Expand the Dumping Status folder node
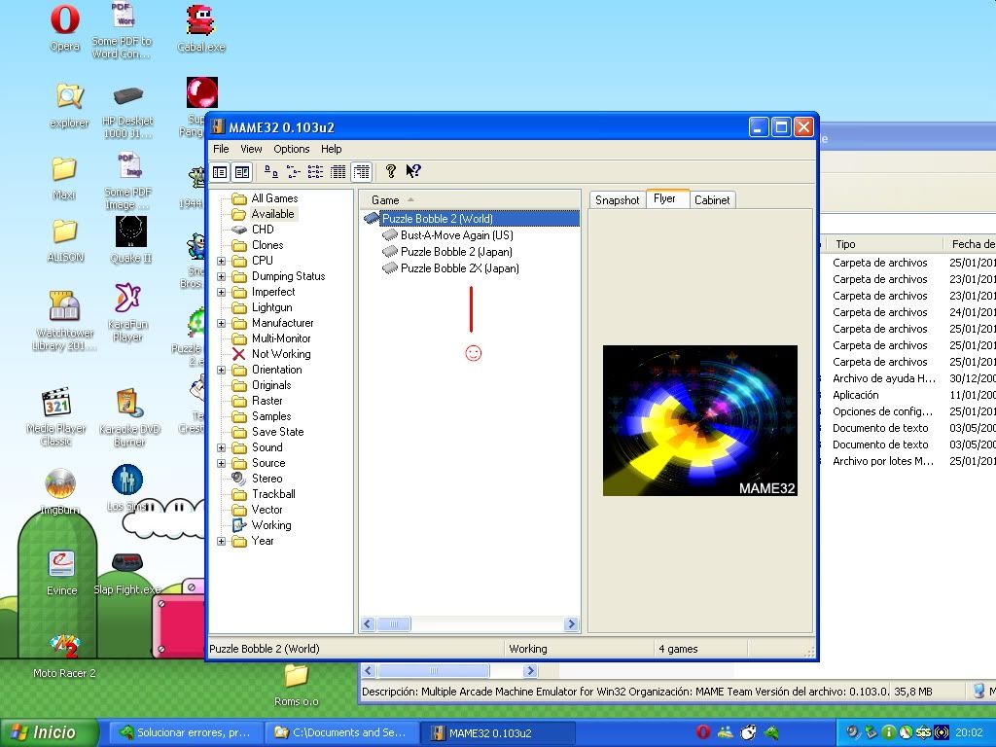The width and height of the screenshot is (996, 747). coord(221,276)
